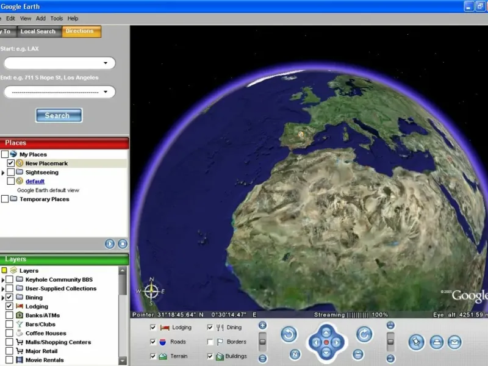488x366 pixels.
Task: Expand the Sightseeing folder
Action: click(x=3, y=173)
